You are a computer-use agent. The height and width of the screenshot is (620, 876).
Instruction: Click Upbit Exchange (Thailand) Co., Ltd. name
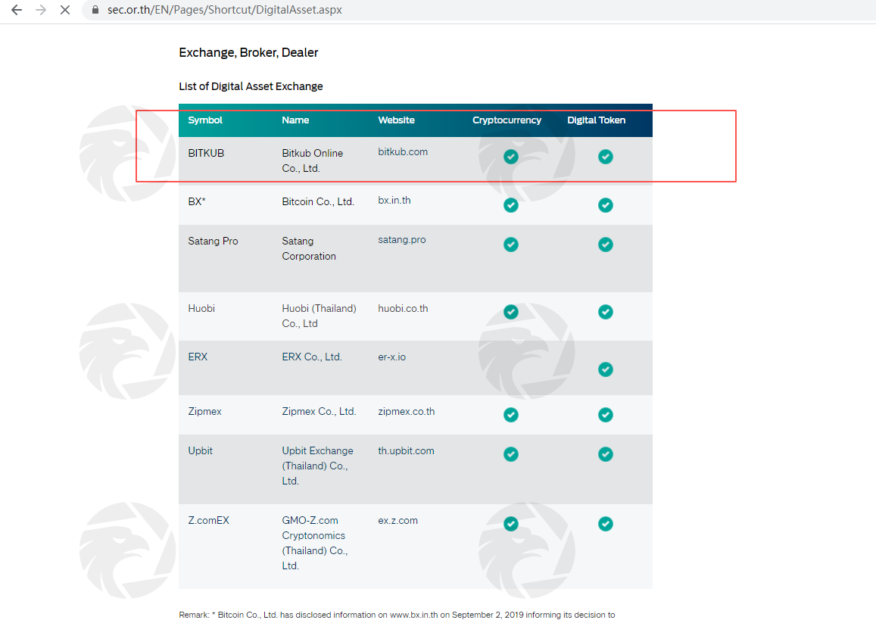[x=317, y=466]
